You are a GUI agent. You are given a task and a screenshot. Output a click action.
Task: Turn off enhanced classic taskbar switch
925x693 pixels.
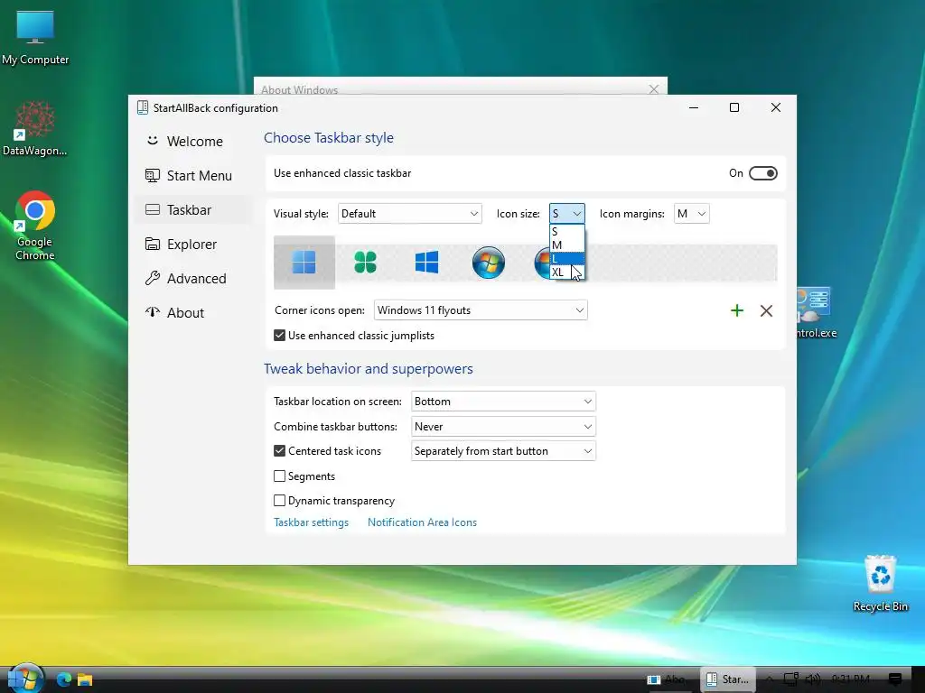tap(762, 173)
